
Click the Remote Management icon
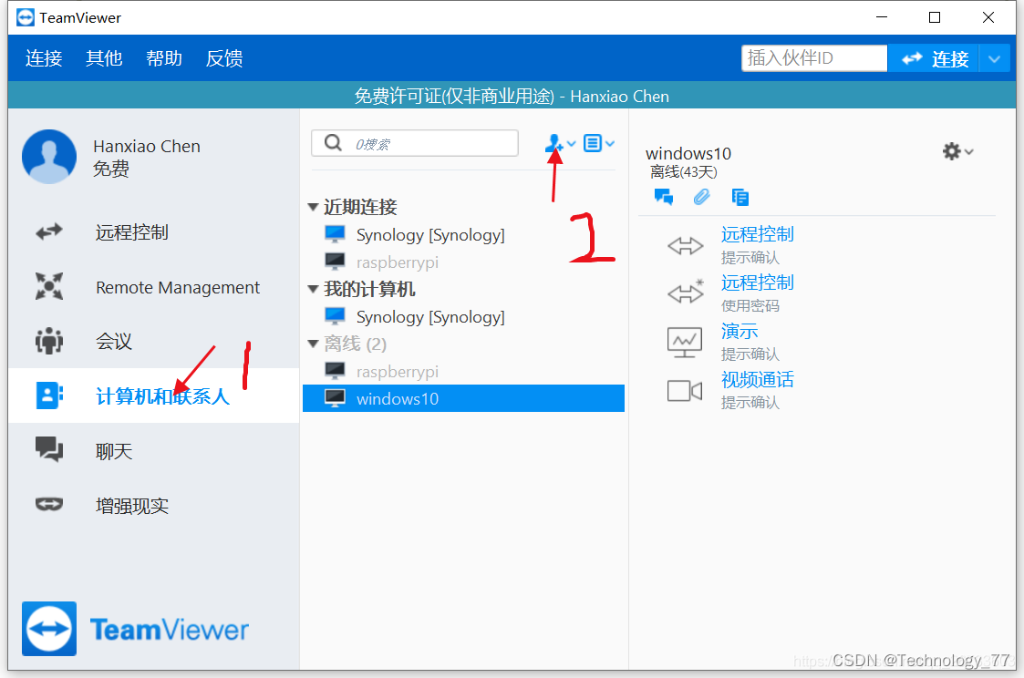click(49, 286)
